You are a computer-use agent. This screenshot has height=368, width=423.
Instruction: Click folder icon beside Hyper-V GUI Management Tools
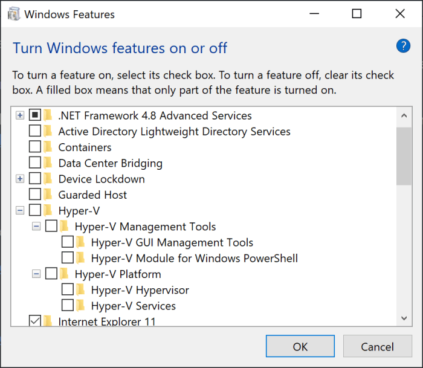[x=80, y=242]
